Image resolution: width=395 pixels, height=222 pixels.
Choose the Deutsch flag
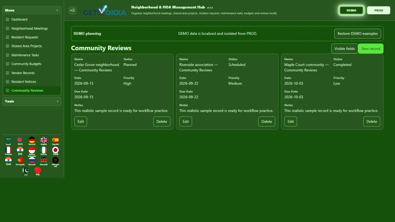32,141
